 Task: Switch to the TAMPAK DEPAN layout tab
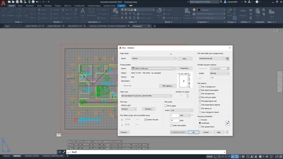click(32, 156)
